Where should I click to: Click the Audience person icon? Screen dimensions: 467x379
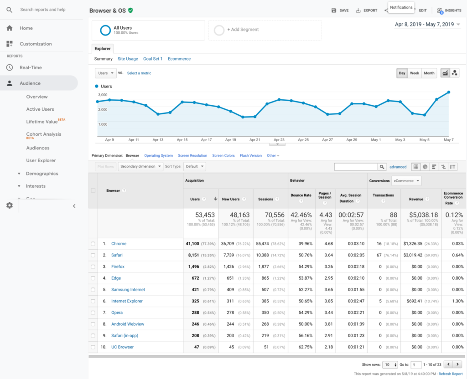click(x=10, y=83)
